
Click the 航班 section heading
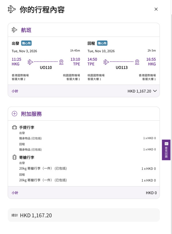coord(26,30)
